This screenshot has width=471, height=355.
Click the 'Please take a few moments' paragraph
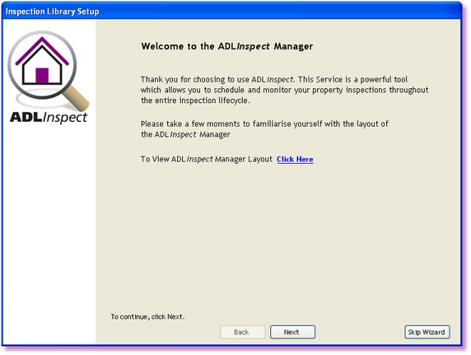point(264,129)
